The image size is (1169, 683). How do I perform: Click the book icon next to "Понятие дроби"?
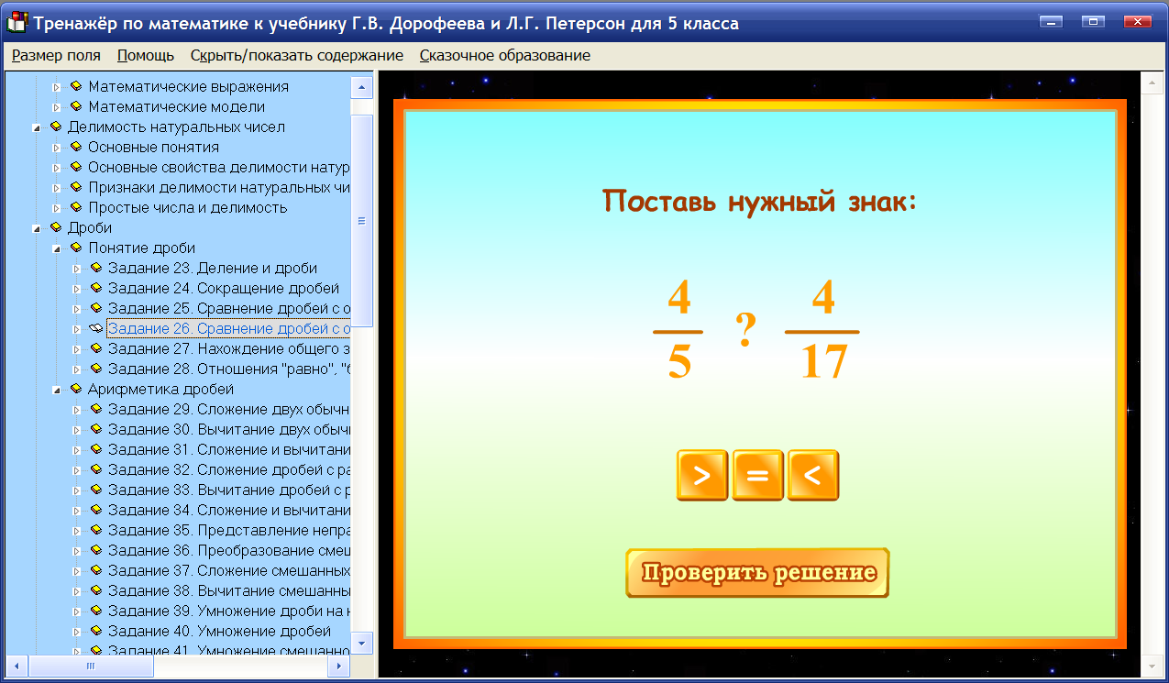click(75, 248)
